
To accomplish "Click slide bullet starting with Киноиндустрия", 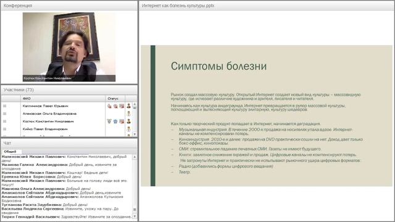I will 271,141.
